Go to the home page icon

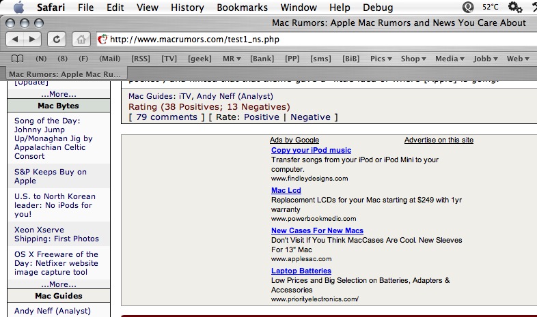click(81, 40)
